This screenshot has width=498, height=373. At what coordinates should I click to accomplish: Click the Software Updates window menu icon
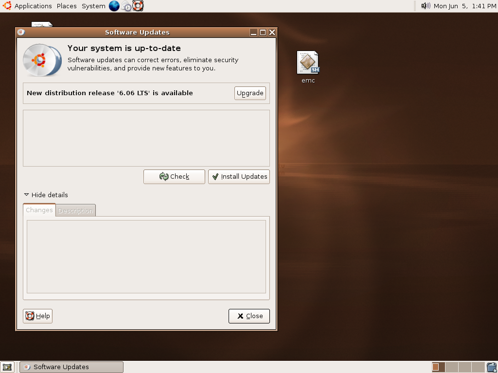(x=21, y=33)
